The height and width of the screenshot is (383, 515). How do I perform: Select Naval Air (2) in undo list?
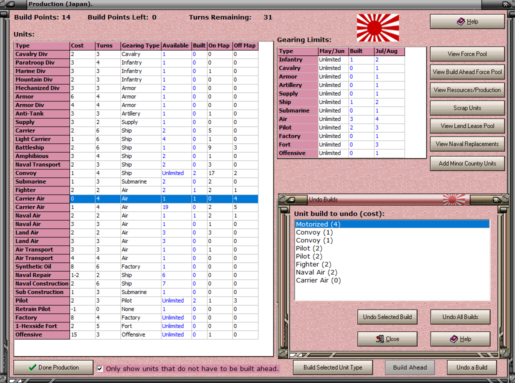click(x=392, y=272)
